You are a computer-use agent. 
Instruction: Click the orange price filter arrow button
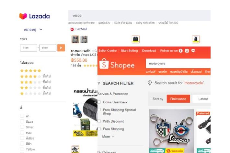pyautogui.click(x=61, y=48)
